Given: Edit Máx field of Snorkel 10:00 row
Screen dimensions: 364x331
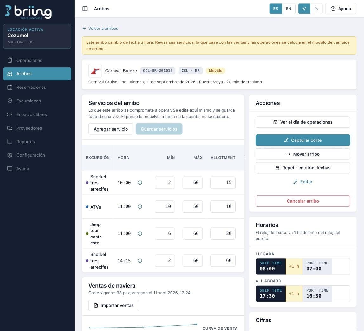Looking at the screenshot, I should pos(192,183).
